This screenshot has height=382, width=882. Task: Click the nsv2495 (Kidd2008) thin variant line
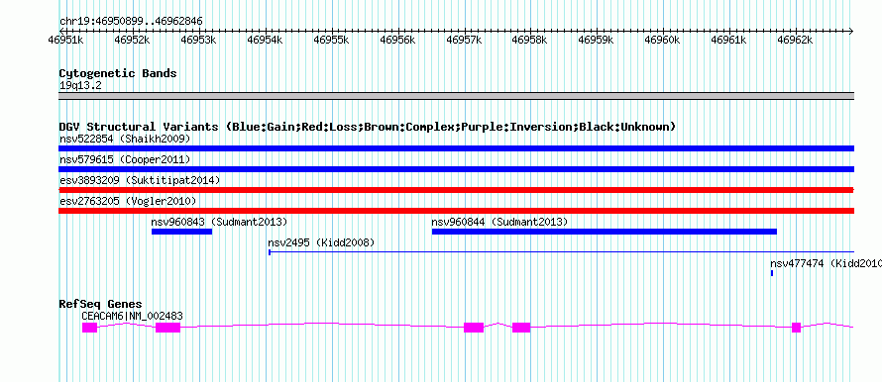coord(561,252)
